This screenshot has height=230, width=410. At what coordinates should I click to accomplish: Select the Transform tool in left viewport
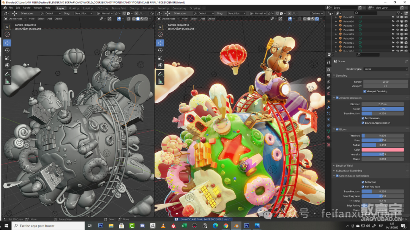coord(7,65)
